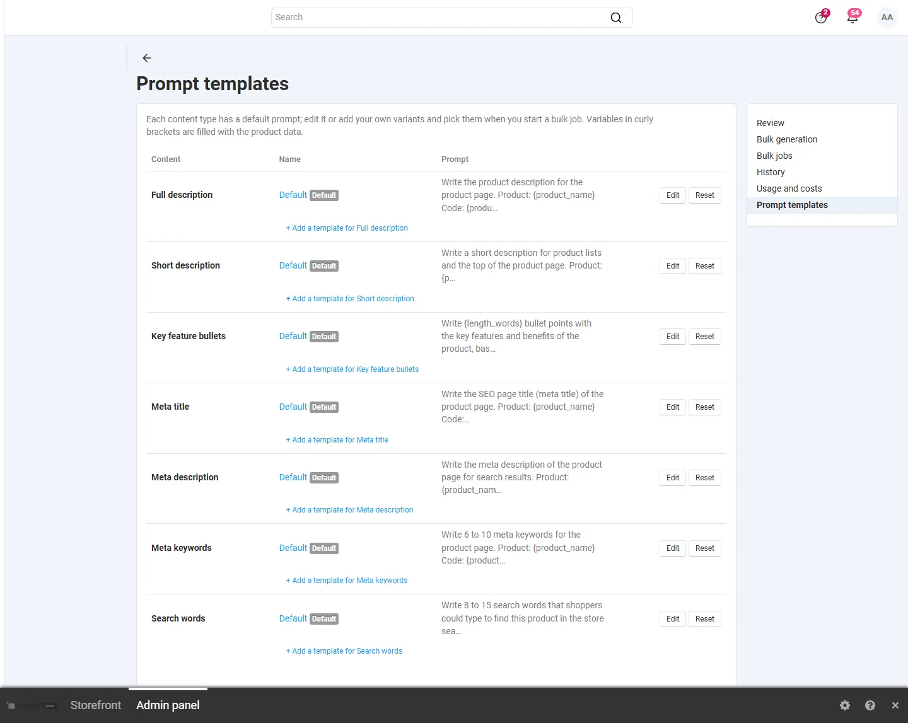908x723 pixels.
Task: Edit the Short description template
Action: point(673,266)
